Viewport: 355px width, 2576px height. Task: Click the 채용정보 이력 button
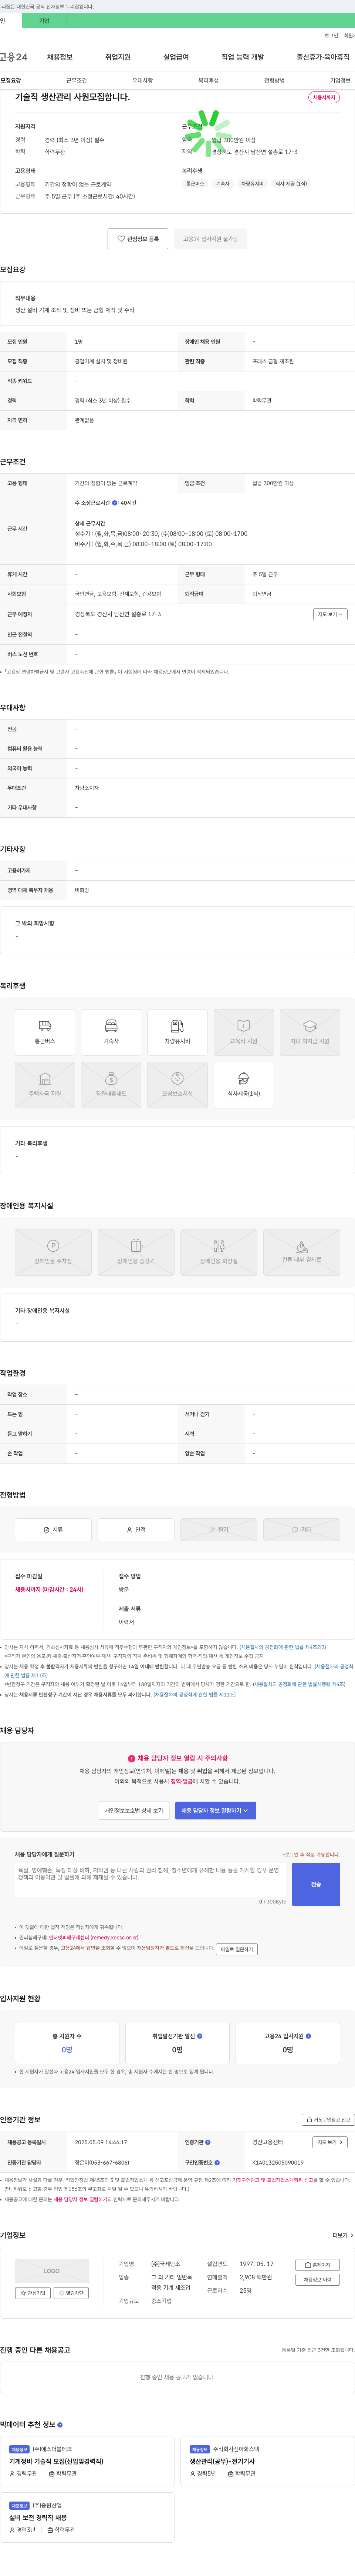pos(318,2280)
